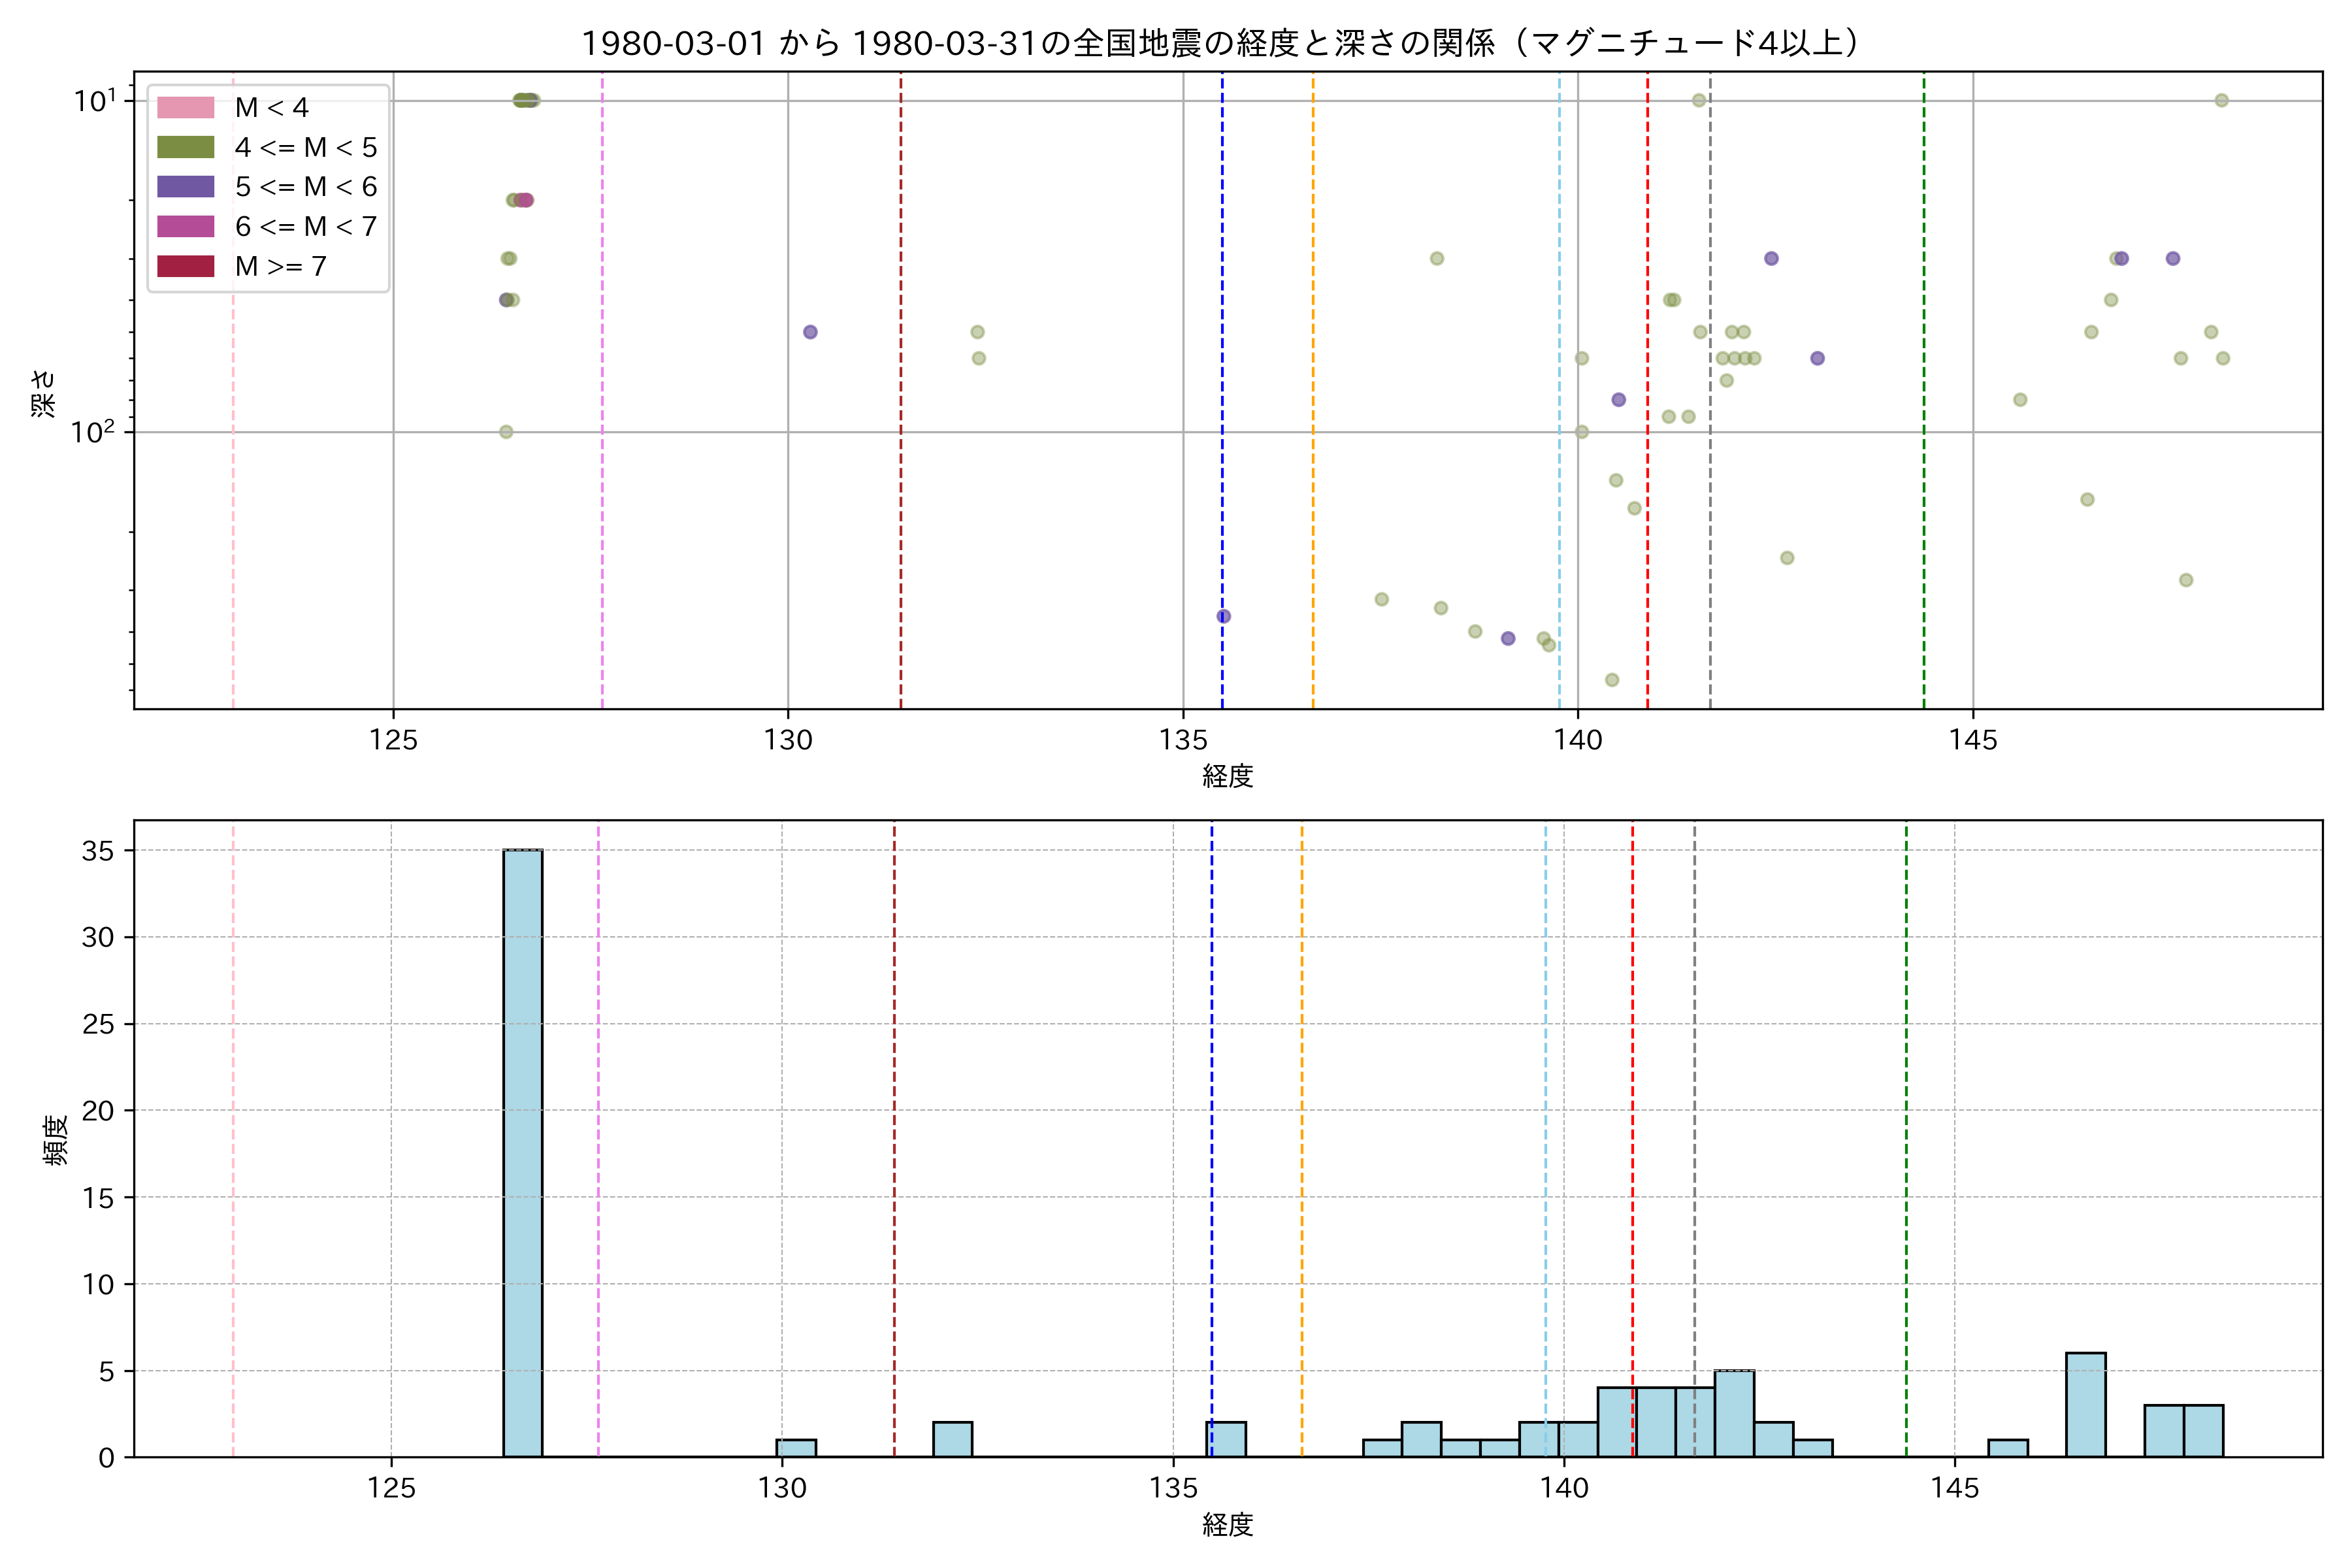Screen dimensions: 2352x1568
Task: Click the crimson 'M >= 7' legend swatch
Action: tap(185, 266)
